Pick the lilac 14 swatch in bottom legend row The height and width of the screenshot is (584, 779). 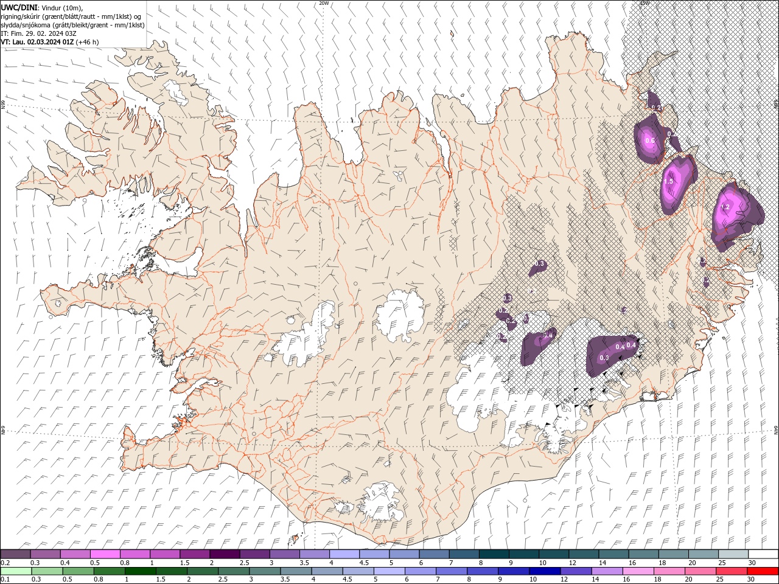coord(607,571)
